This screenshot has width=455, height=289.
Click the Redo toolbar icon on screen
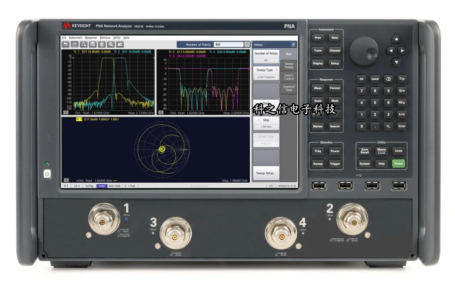coord(74,44)
